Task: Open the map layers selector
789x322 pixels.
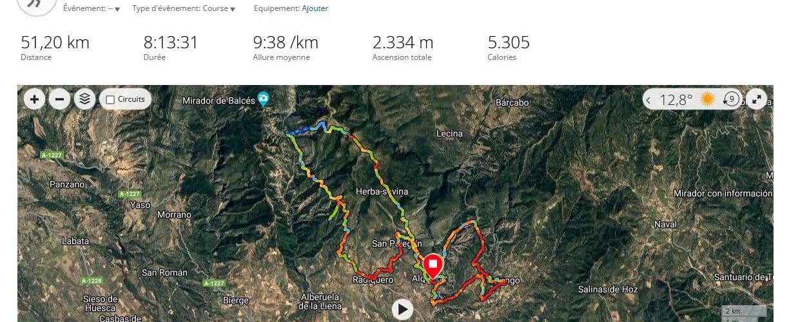Action: click(84, 99)
